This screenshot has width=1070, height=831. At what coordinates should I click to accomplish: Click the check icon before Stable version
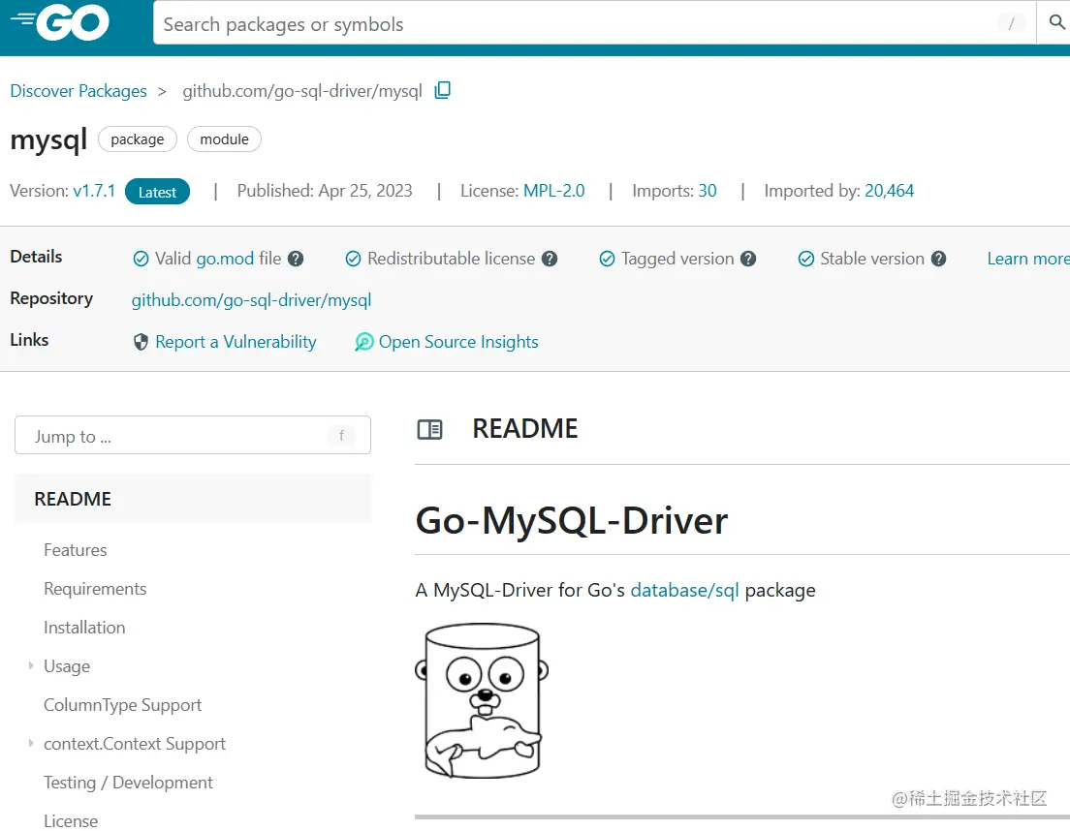pyautogui.click(x=806, y=259)
